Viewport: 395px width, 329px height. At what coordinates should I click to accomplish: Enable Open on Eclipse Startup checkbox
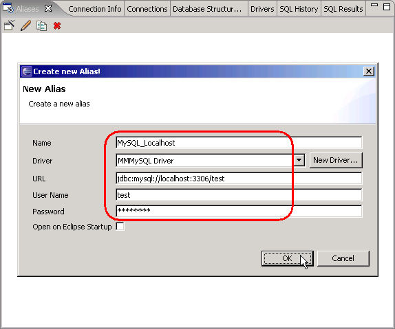point(120,226)
